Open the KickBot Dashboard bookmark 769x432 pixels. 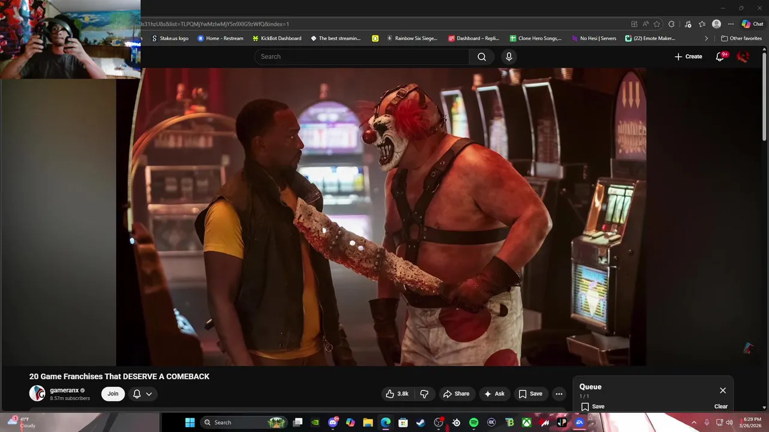(x=277, y=38)
